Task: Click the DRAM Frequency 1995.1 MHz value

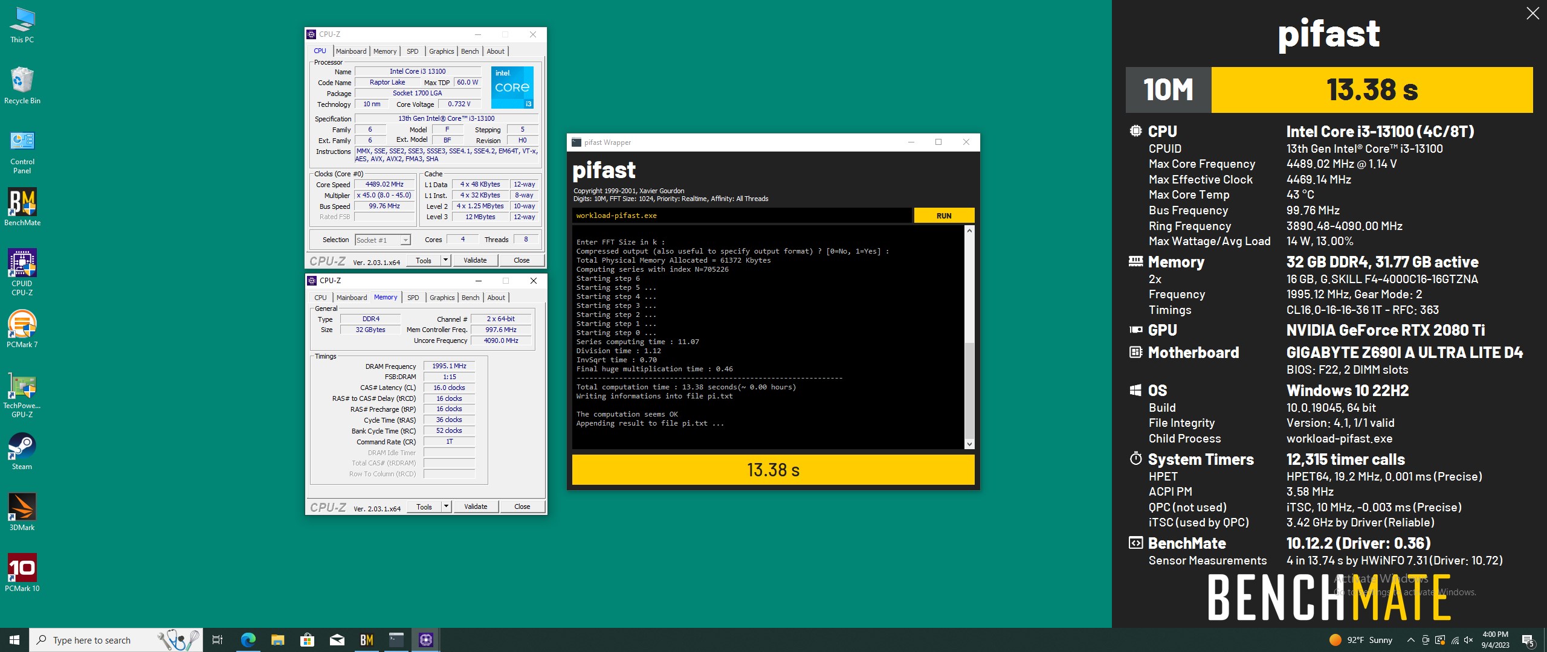Action: (x=449, y=366)
